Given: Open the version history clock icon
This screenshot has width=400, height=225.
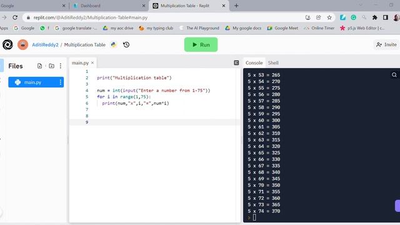Looking at the screenshot, I should tap(126, 44).
